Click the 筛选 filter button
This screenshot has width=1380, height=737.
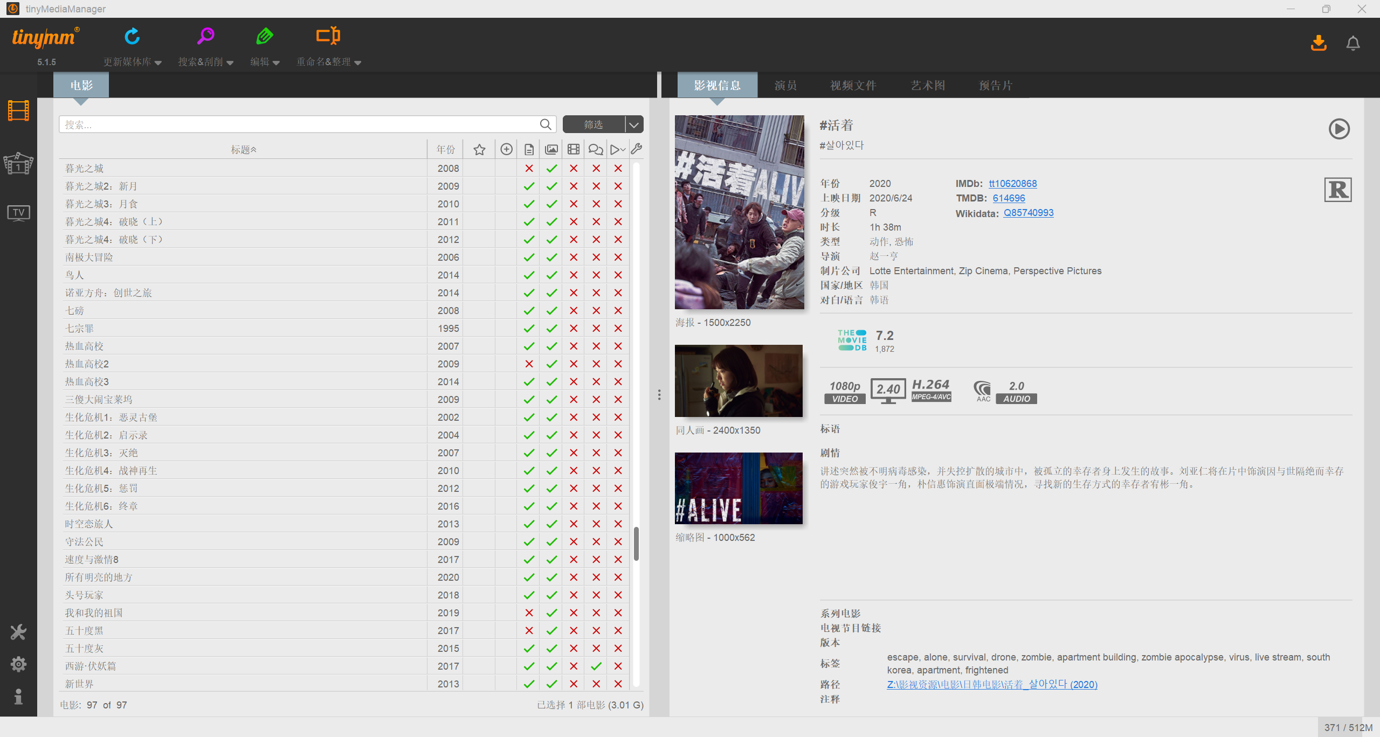pyautogui.click(x=594, y=124)
